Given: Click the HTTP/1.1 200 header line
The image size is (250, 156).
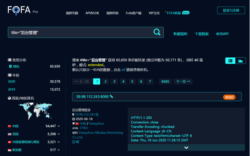Looking at the screenshot, I should click(x=141, y=118).
